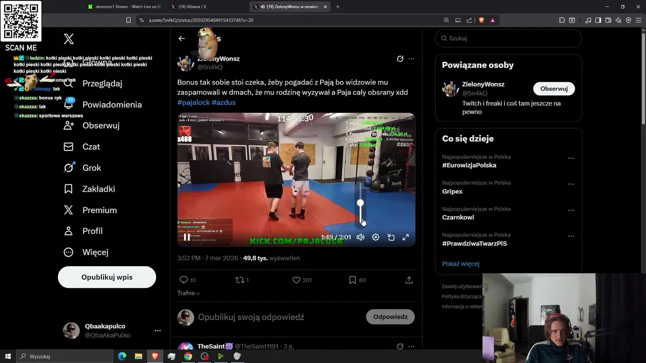
Task: Click the Opublikuj wpis button
Action: (107, 277)
